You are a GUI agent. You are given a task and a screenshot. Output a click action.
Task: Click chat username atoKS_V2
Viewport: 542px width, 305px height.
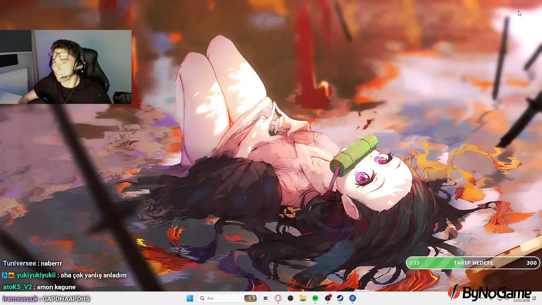click(x=17, y=287)
